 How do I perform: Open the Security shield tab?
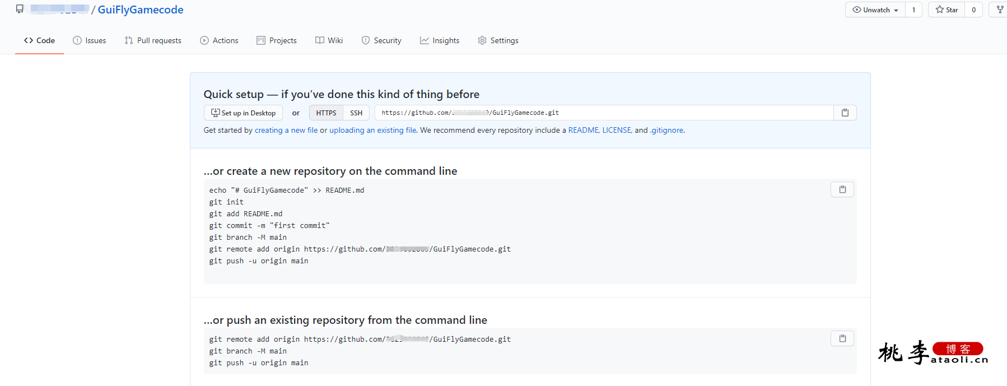click(381, 40)
